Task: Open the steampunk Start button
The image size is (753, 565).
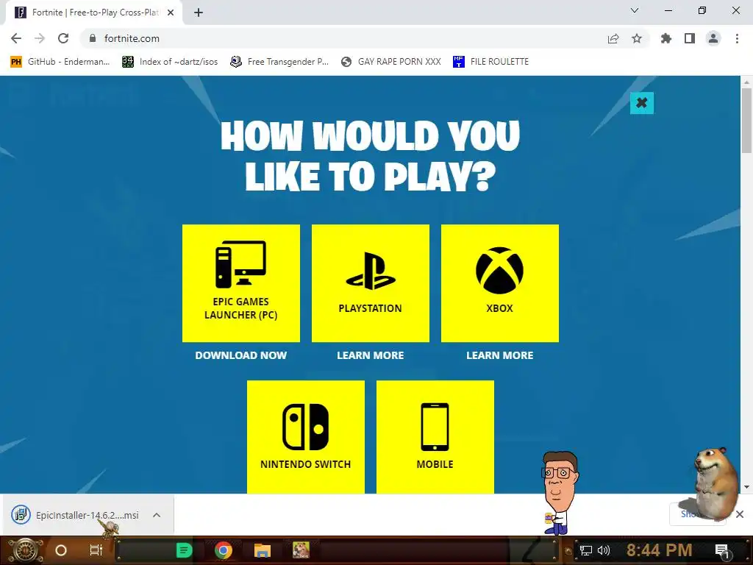Action: tap(25, 550)
